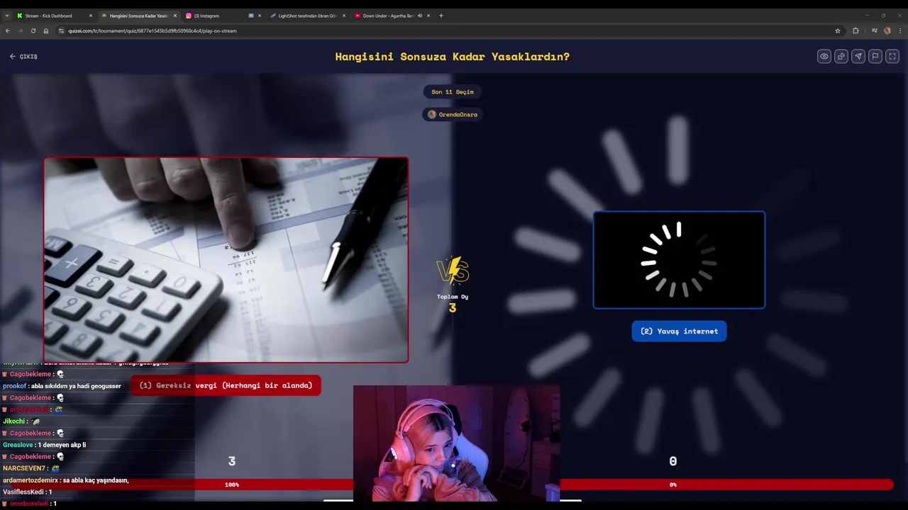Click the streamer webcam overlay
This screenshot has width=908, height=510.
point(456,443)
